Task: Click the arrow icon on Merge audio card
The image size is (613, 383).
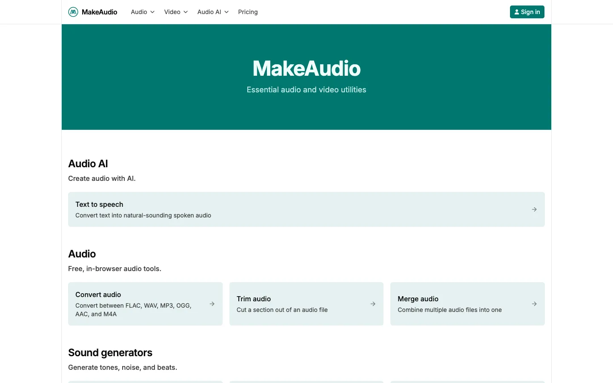Action: click(x=534, y=304)
